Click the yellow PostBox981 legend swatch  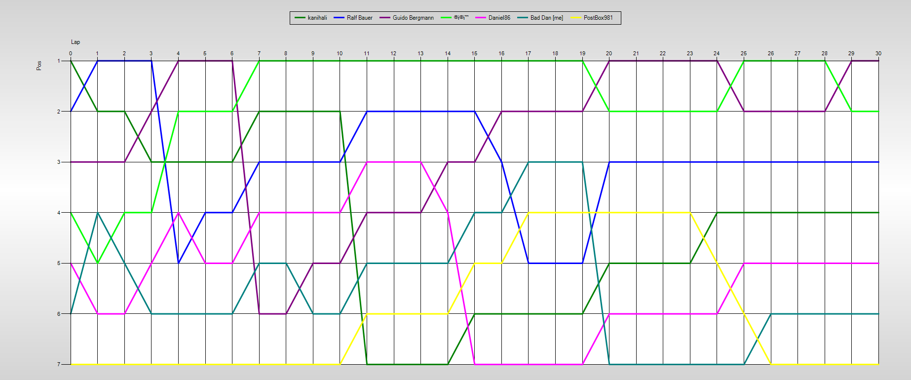click(576, 18)
